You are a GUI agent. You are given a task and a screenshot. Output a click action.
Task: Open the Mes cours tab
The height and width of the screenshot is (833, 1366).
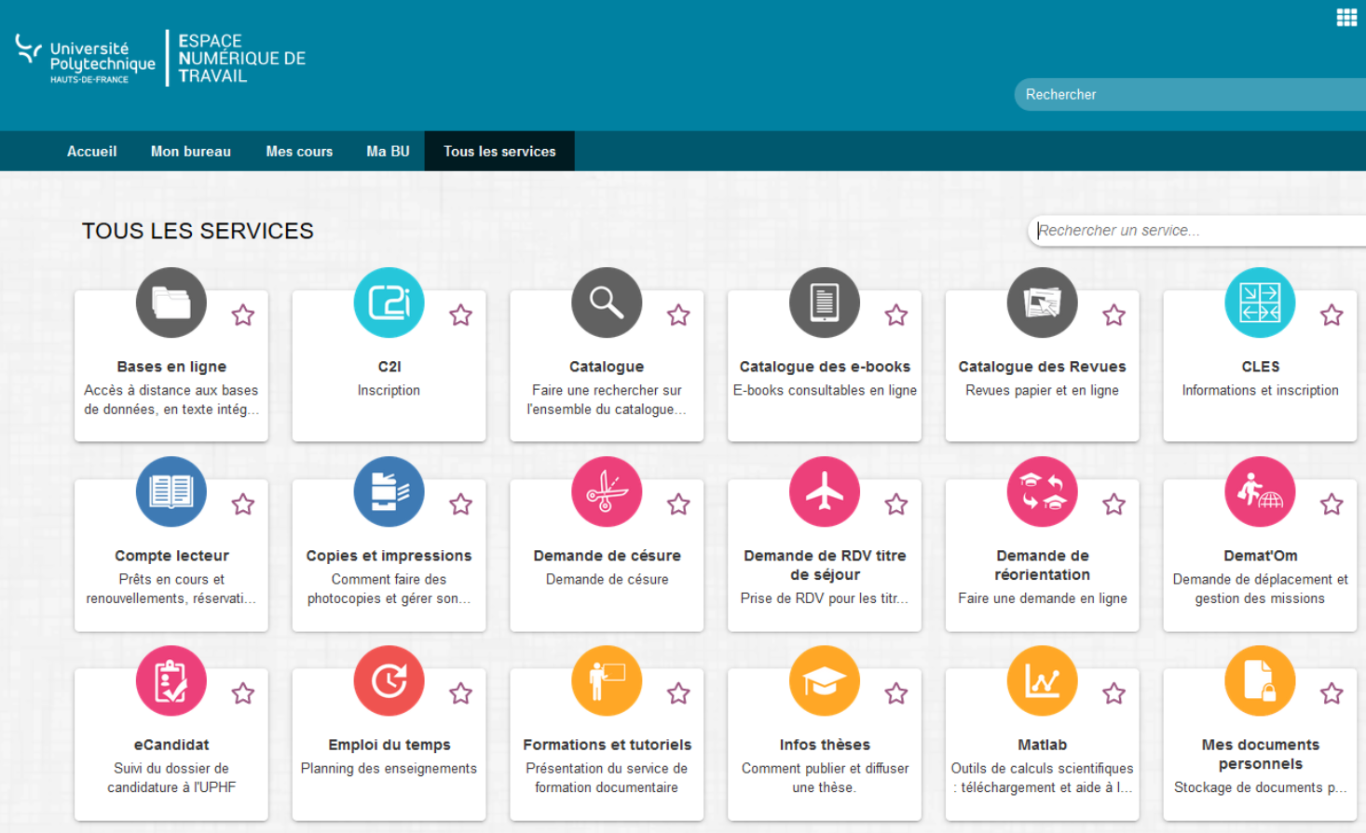pyautogui.click(x=299, y=152)
